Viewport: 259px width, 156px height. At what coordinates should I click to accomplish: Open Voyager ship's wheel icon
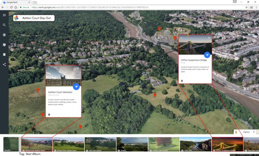click(x=4, y=35)
